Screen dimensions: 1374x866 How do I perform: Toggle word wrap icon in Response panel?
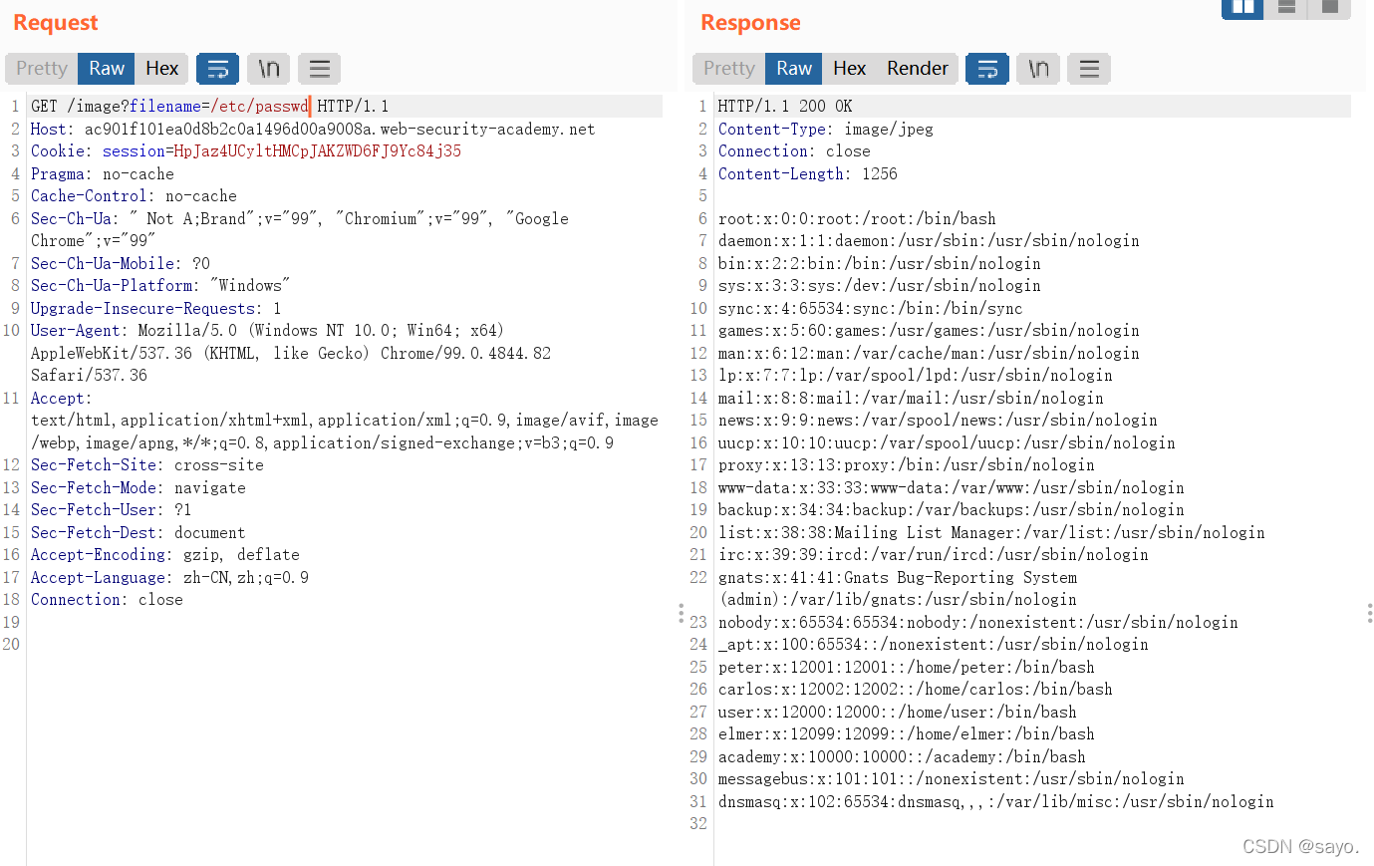986,68
